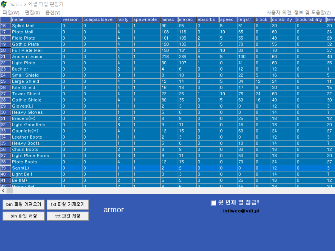This screenshot has height=251, width=335.
Task: Click the Light Gauntlets name cell
Action: click(36, 125)
